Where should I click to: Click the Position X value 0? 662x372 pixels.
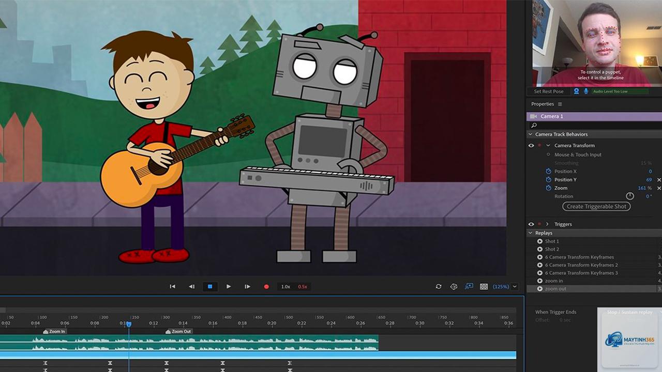650,172
